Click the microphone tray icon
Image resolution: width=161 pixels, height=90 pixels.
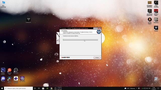click(139, 88)
